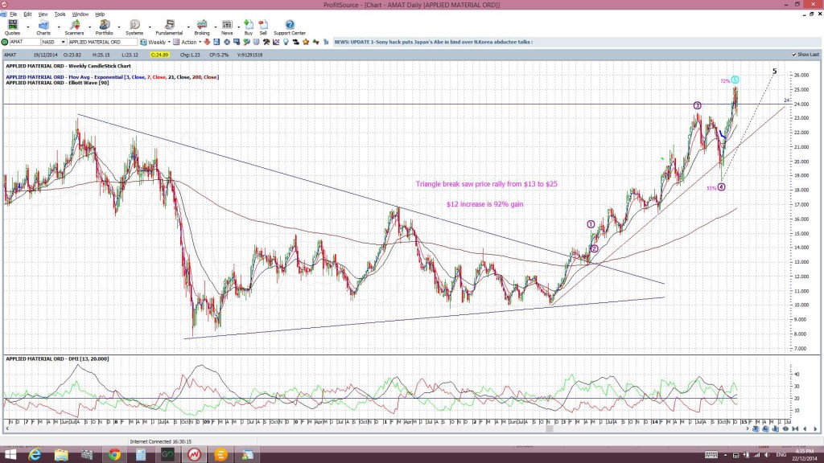824x463 pixels.
Task: Toggle the Show Last checkbox
Action: (x=794, y=55)
